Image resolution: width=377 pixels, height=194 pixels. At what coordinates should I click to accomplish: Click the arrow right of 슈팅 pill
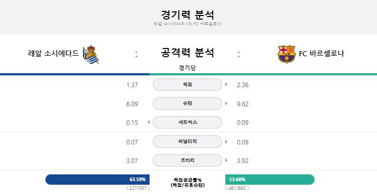tap(226, 103)
